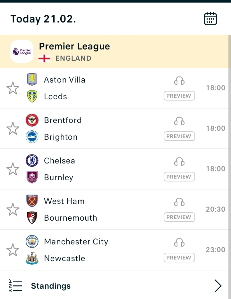Open PREVIEW for Aston Villa vs Leeds
This screenshot has width=231, height=299.
click(x=179, y=96)
